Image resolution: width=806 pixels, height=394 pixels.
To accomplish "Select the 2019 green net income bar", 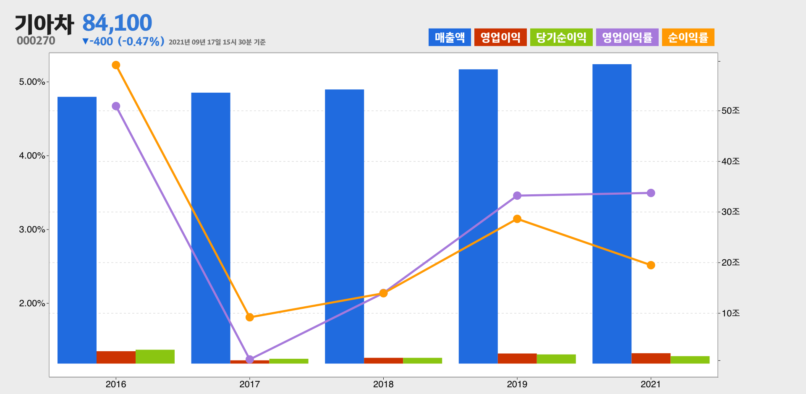I will pos(556,359).
